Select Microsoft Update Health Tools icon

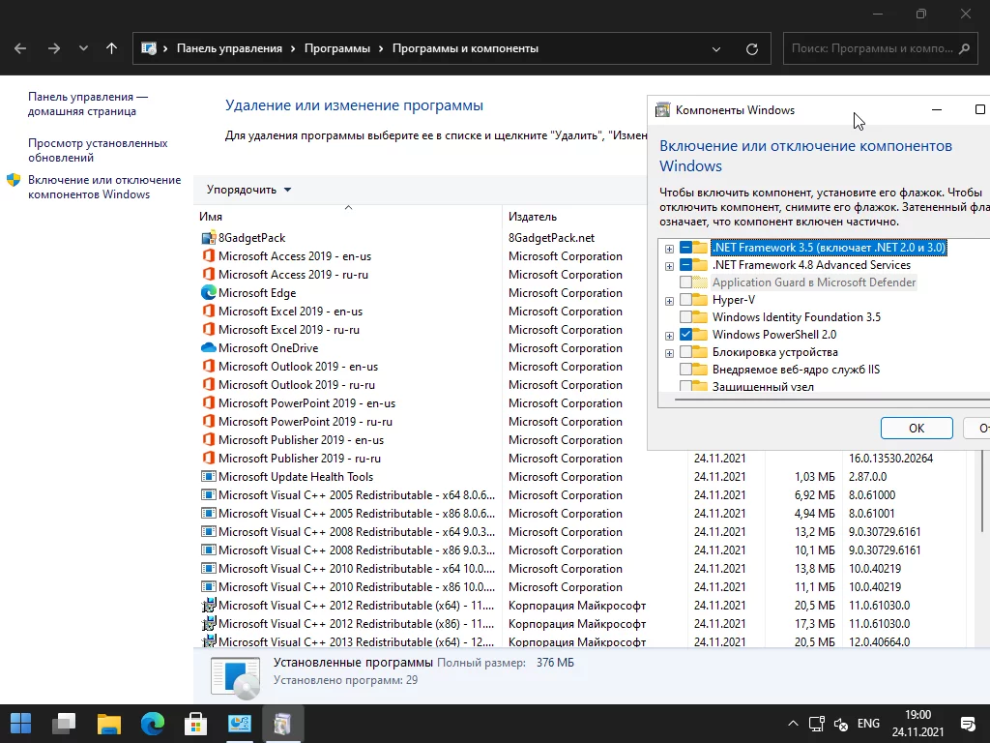(x=209, y=477)
